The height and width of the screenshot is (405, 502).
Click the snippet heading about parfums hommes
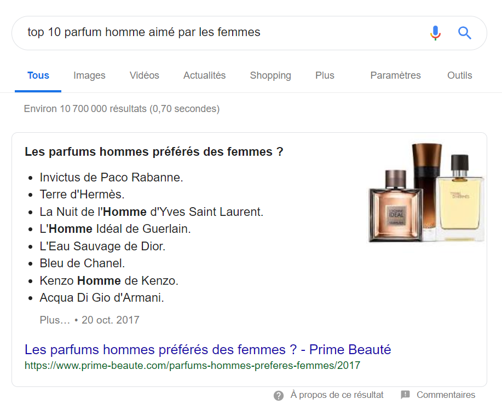pos(154,151)
